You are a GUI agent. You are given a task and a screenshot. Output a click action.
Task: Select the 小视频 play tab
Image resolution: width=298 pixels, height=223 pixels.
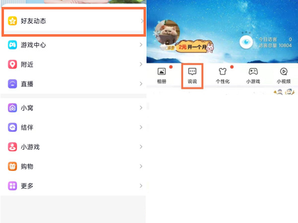(x=284, y=76)
